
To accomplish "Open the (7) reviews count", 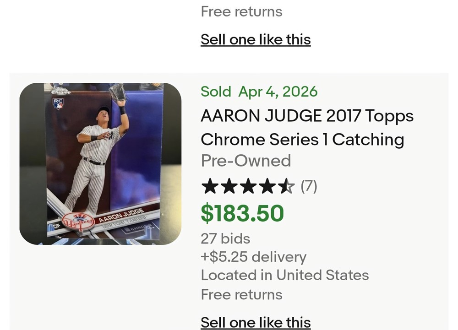I will [309, 186].
